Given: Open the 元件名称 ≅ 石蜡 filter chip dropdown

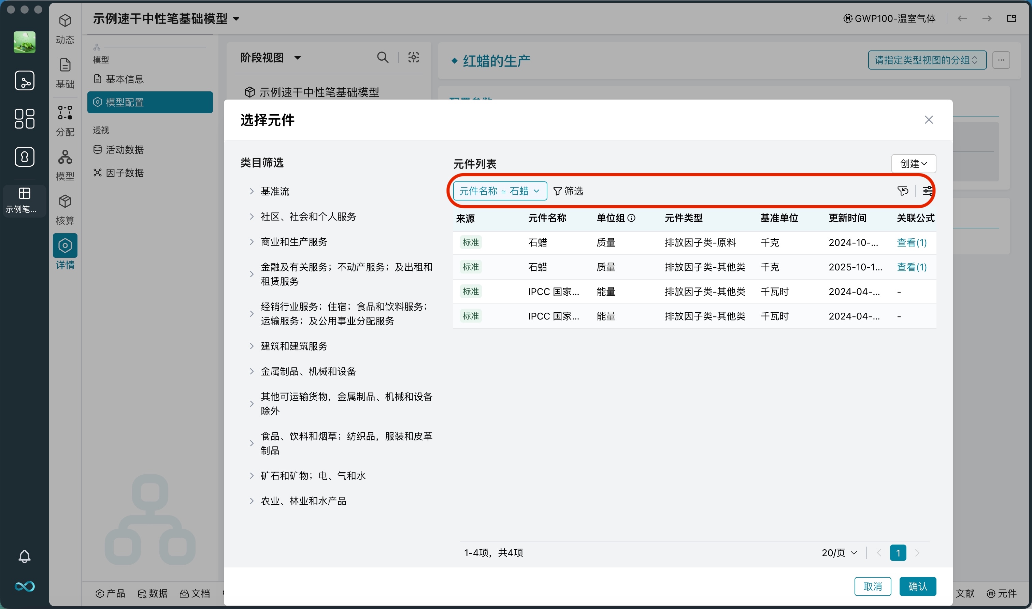Looking at the screenshot, I should (x=499, y=191).
